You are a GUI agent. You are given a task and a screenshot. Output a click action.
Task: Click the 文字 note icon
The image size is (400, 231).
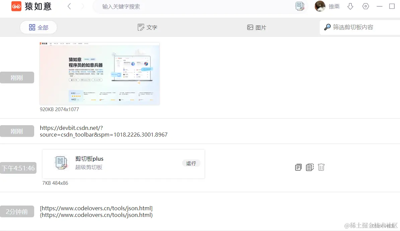[x=141, y=27]
